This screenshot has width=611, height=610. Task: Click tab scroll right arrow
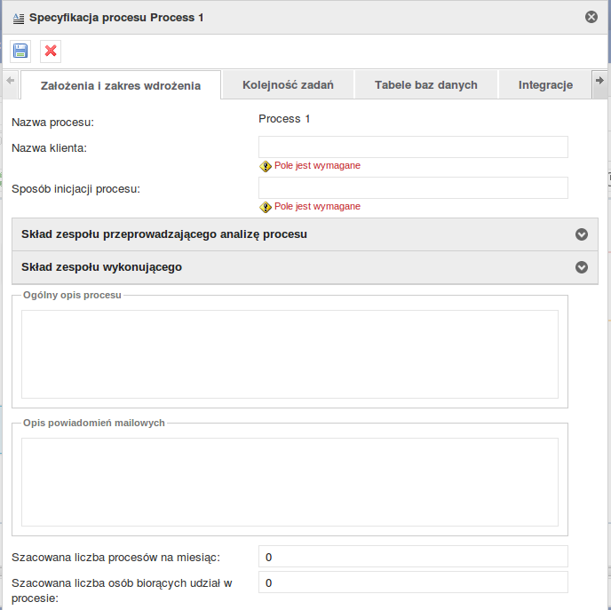pos(599,81)
